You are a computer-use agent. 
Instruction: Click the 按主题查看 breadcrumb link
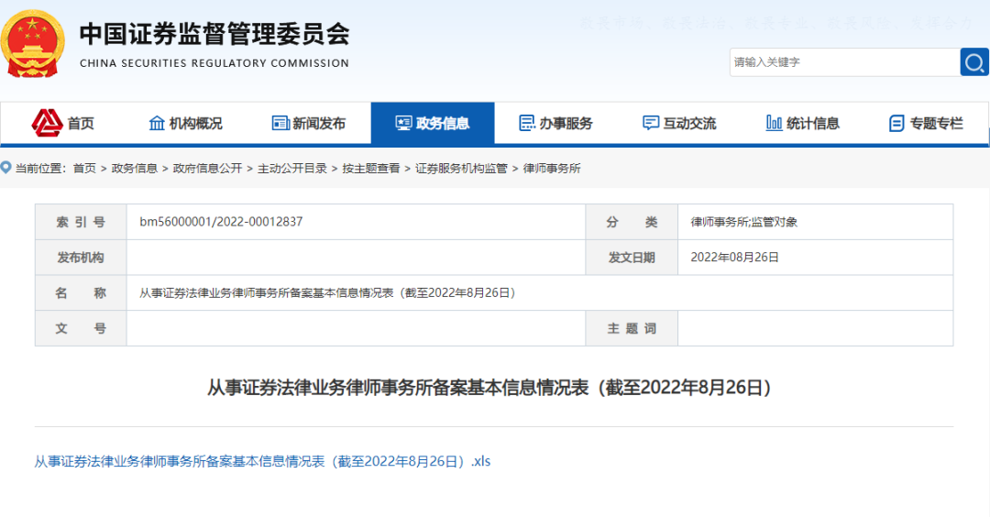[371, 169]
